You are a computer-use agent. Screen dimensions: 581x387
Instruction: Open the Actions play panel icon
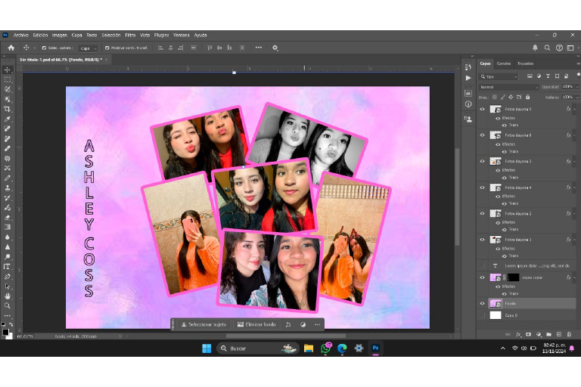[x=468, y=78]
